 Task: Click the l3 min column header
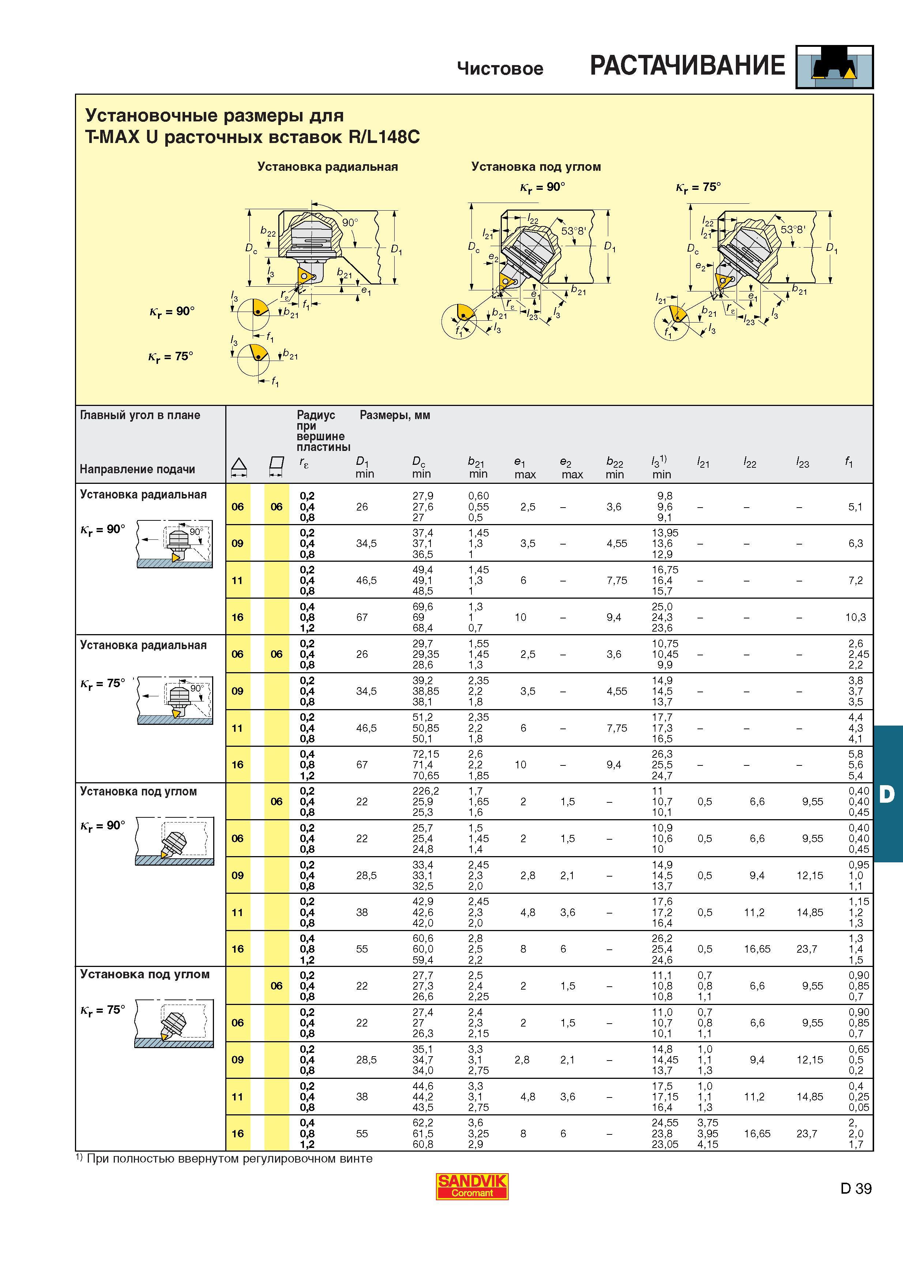pyautogui.click(x=661, y=467)
